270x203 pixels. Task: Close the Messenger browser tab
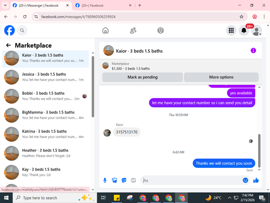(x=67, y=5)
